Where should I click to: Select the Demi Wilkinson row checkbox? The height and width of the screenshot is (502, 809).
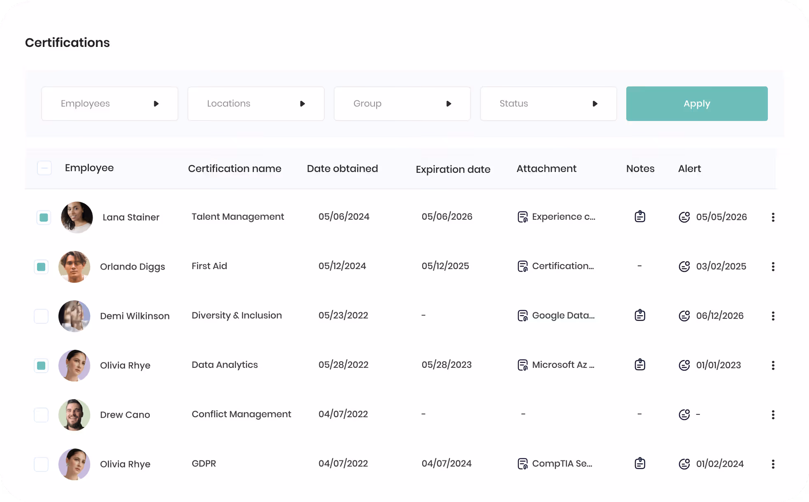pyautogui.click(x=41, y=316)
